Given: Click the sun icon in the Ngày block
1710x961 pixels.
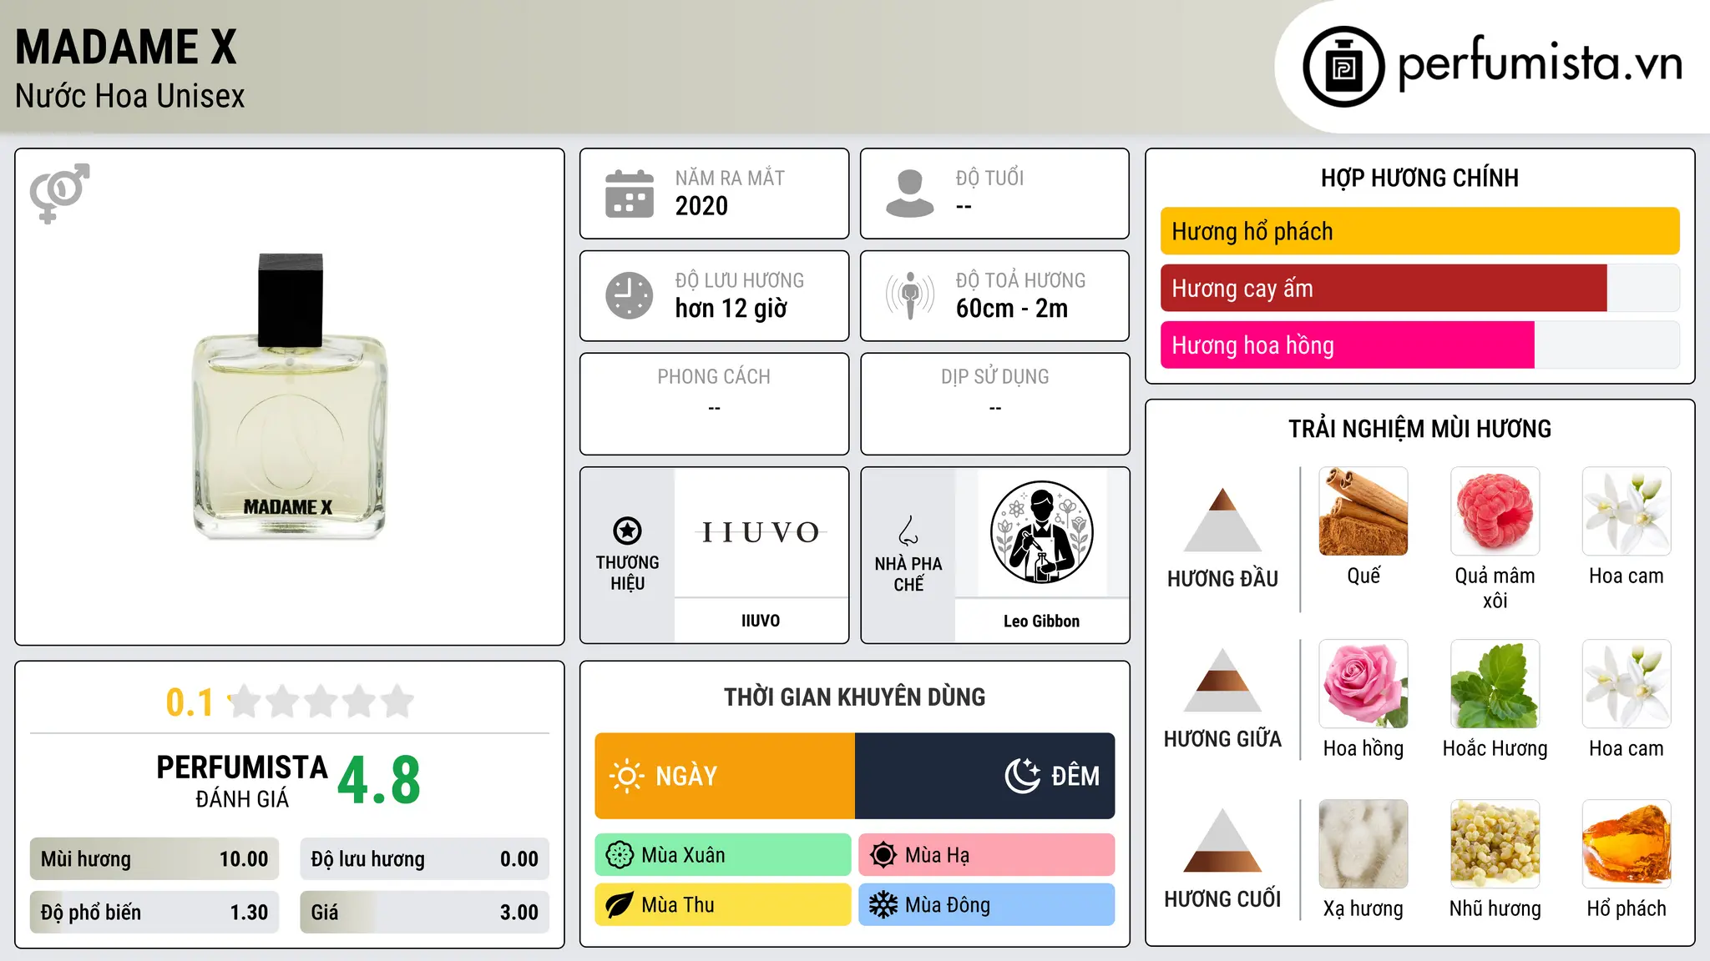Looking at the screenshot, I should click(626, 776).
